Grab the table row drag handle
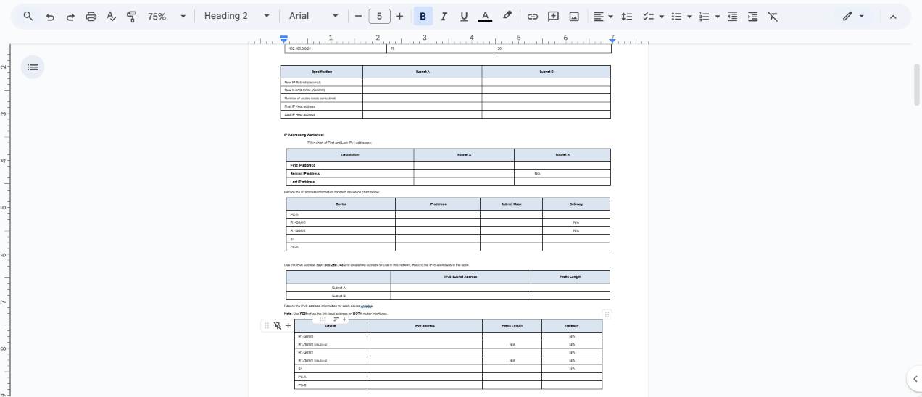Screen dimensions: 922x397 (x=267, y=326)
